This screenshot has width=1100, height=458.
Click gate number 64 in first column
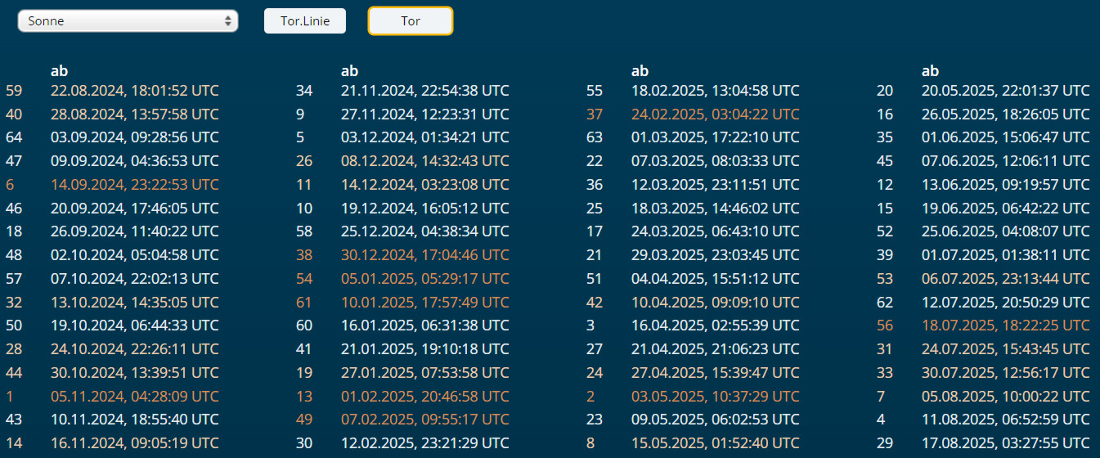[14, 137]
